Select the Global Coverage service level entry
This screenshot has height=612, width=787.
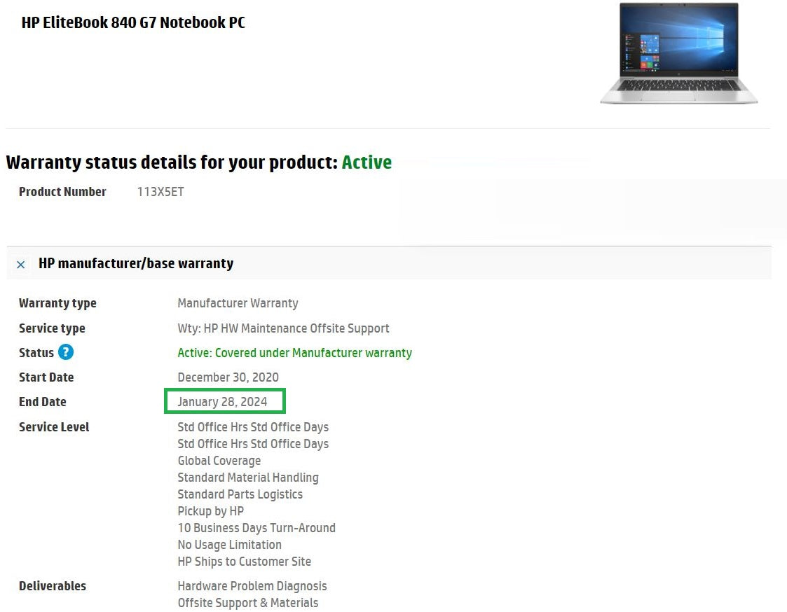[219, 461]
